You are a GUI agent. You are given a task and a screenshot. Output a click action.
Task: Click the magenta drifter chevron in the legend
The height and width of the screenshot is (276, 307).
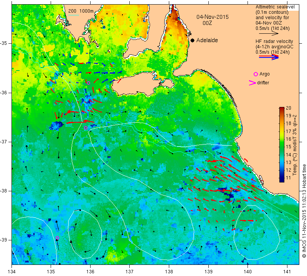(x=252, y=83)
